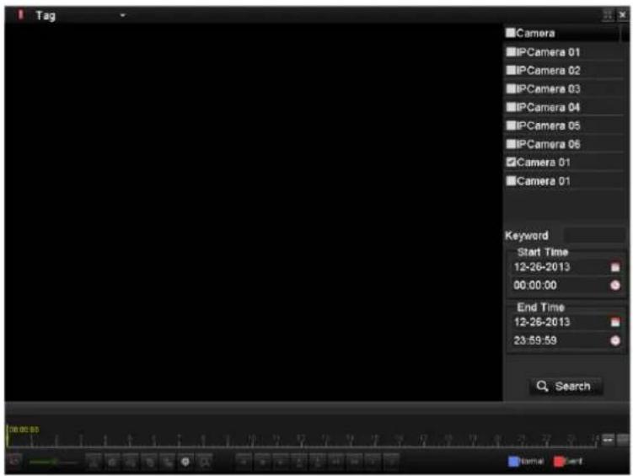Check the IPCamera 05 checkbox
Viewport: 633px width, 476px height.
pos(511,126)
